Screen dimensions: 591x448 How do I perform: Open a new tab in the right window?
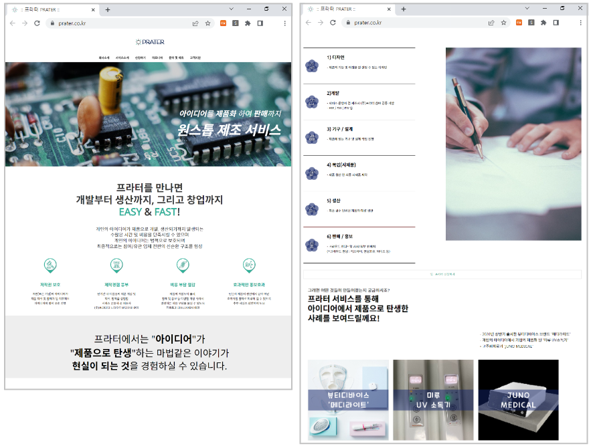pos(403,9)
